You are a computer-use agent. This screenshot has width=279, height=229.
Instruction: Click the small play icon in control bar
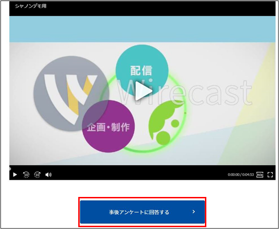[15, 175]
